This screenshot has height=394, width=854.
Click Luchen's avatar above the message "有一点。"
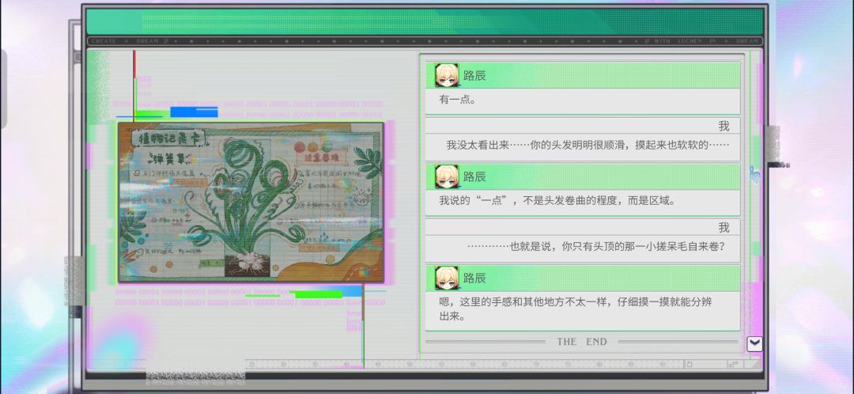click(x=447, y=75)
